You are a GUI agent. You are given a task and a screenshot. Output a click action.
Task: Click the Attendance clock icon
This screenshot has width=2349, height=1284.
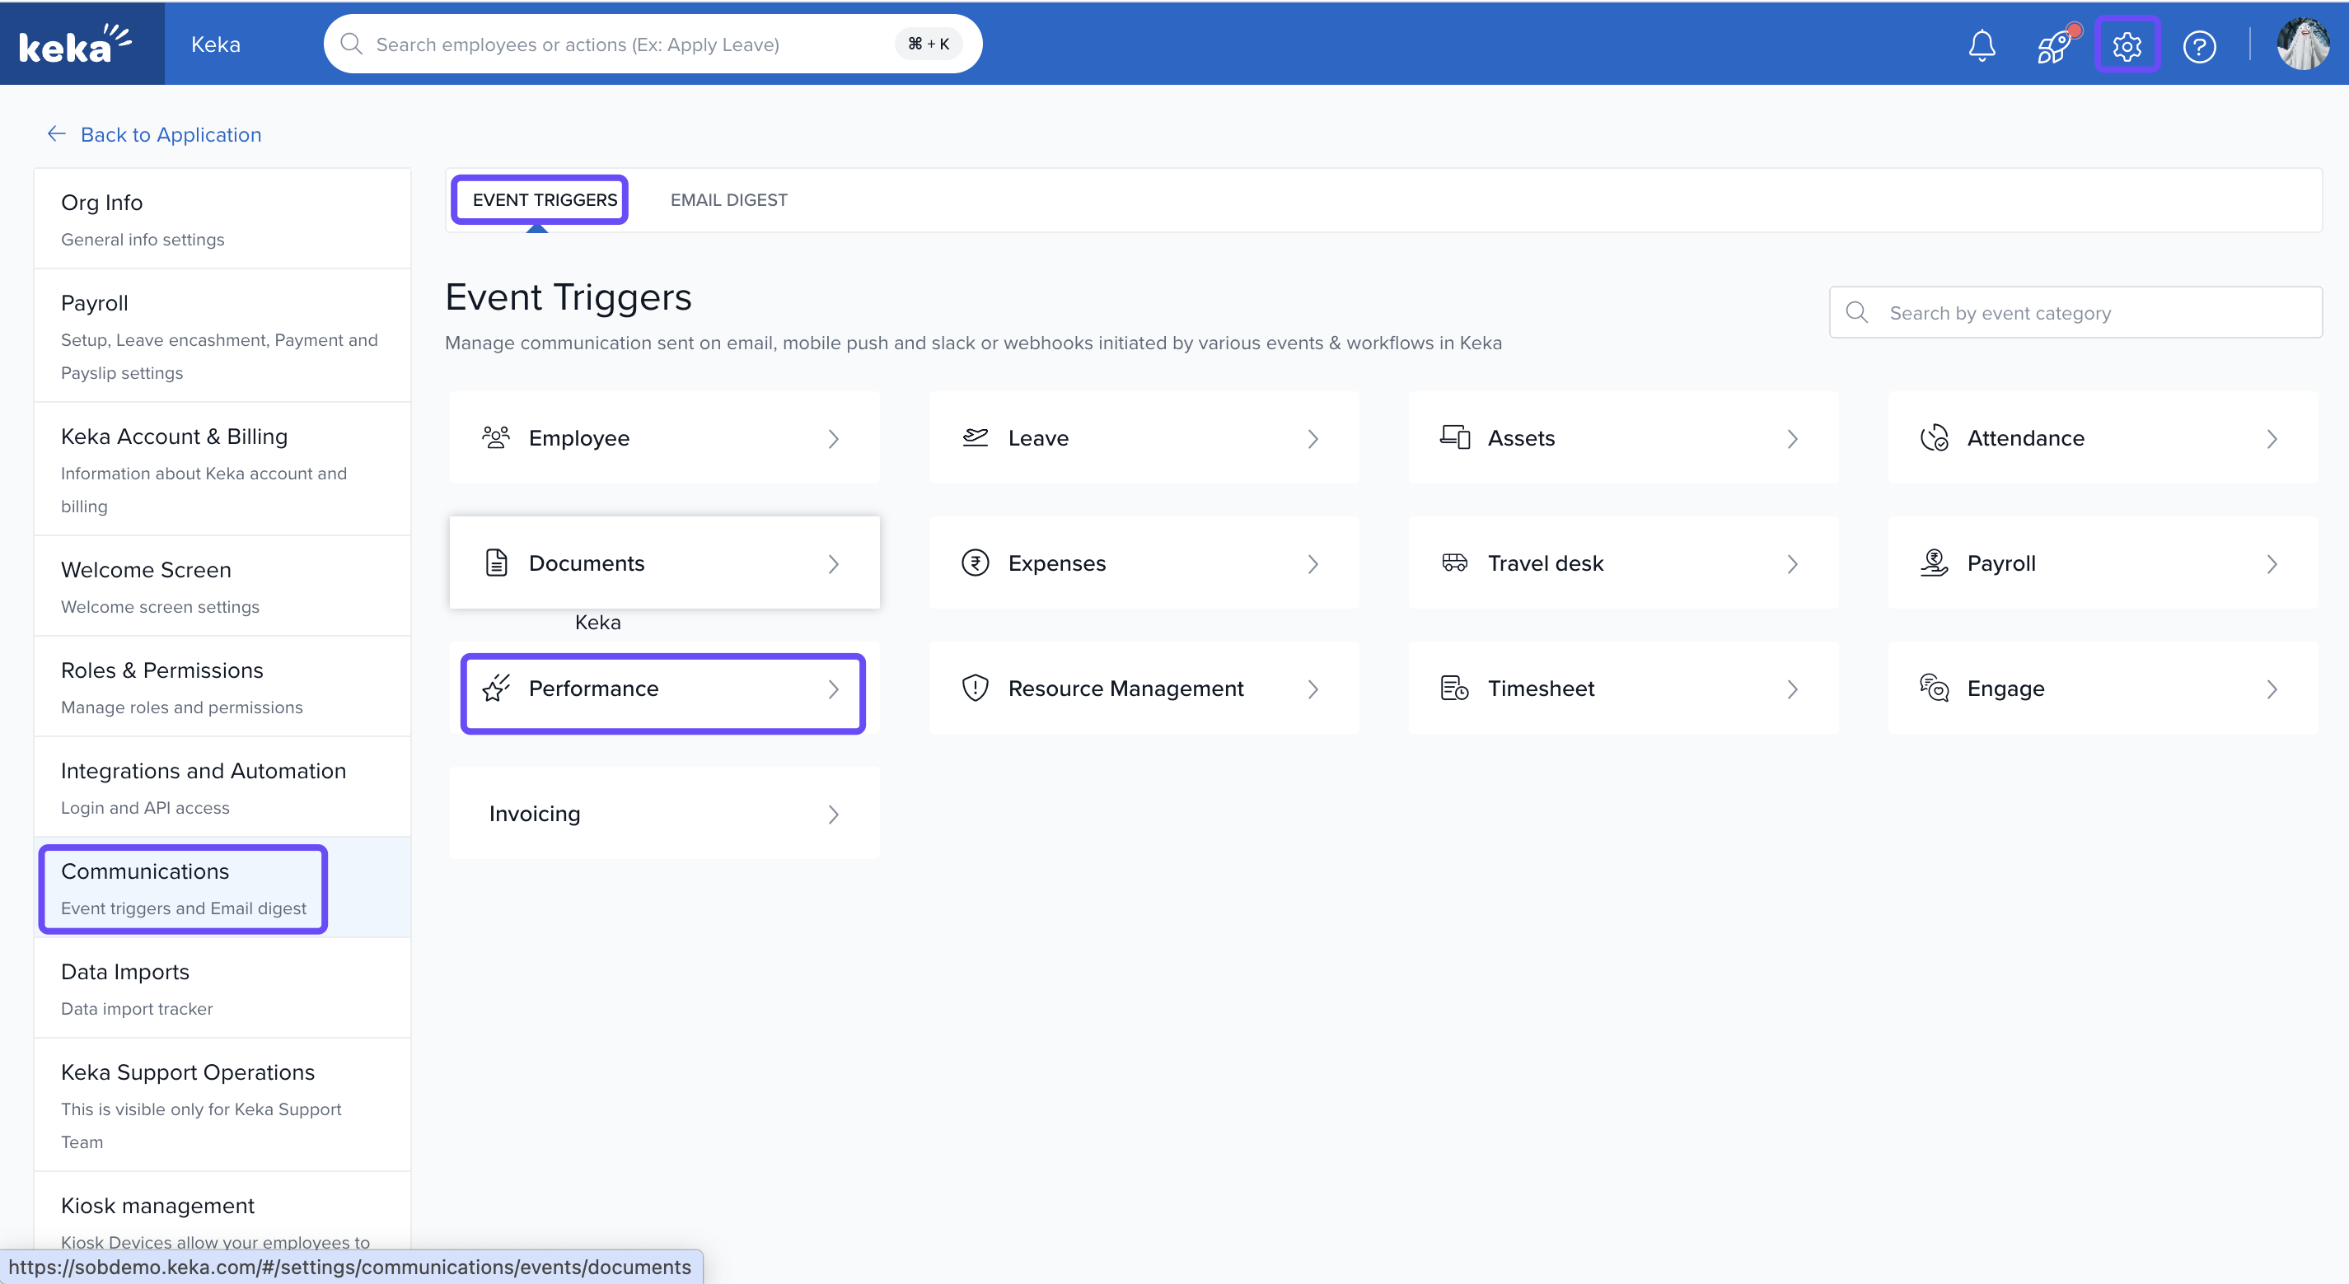(x=1934, y=438)
